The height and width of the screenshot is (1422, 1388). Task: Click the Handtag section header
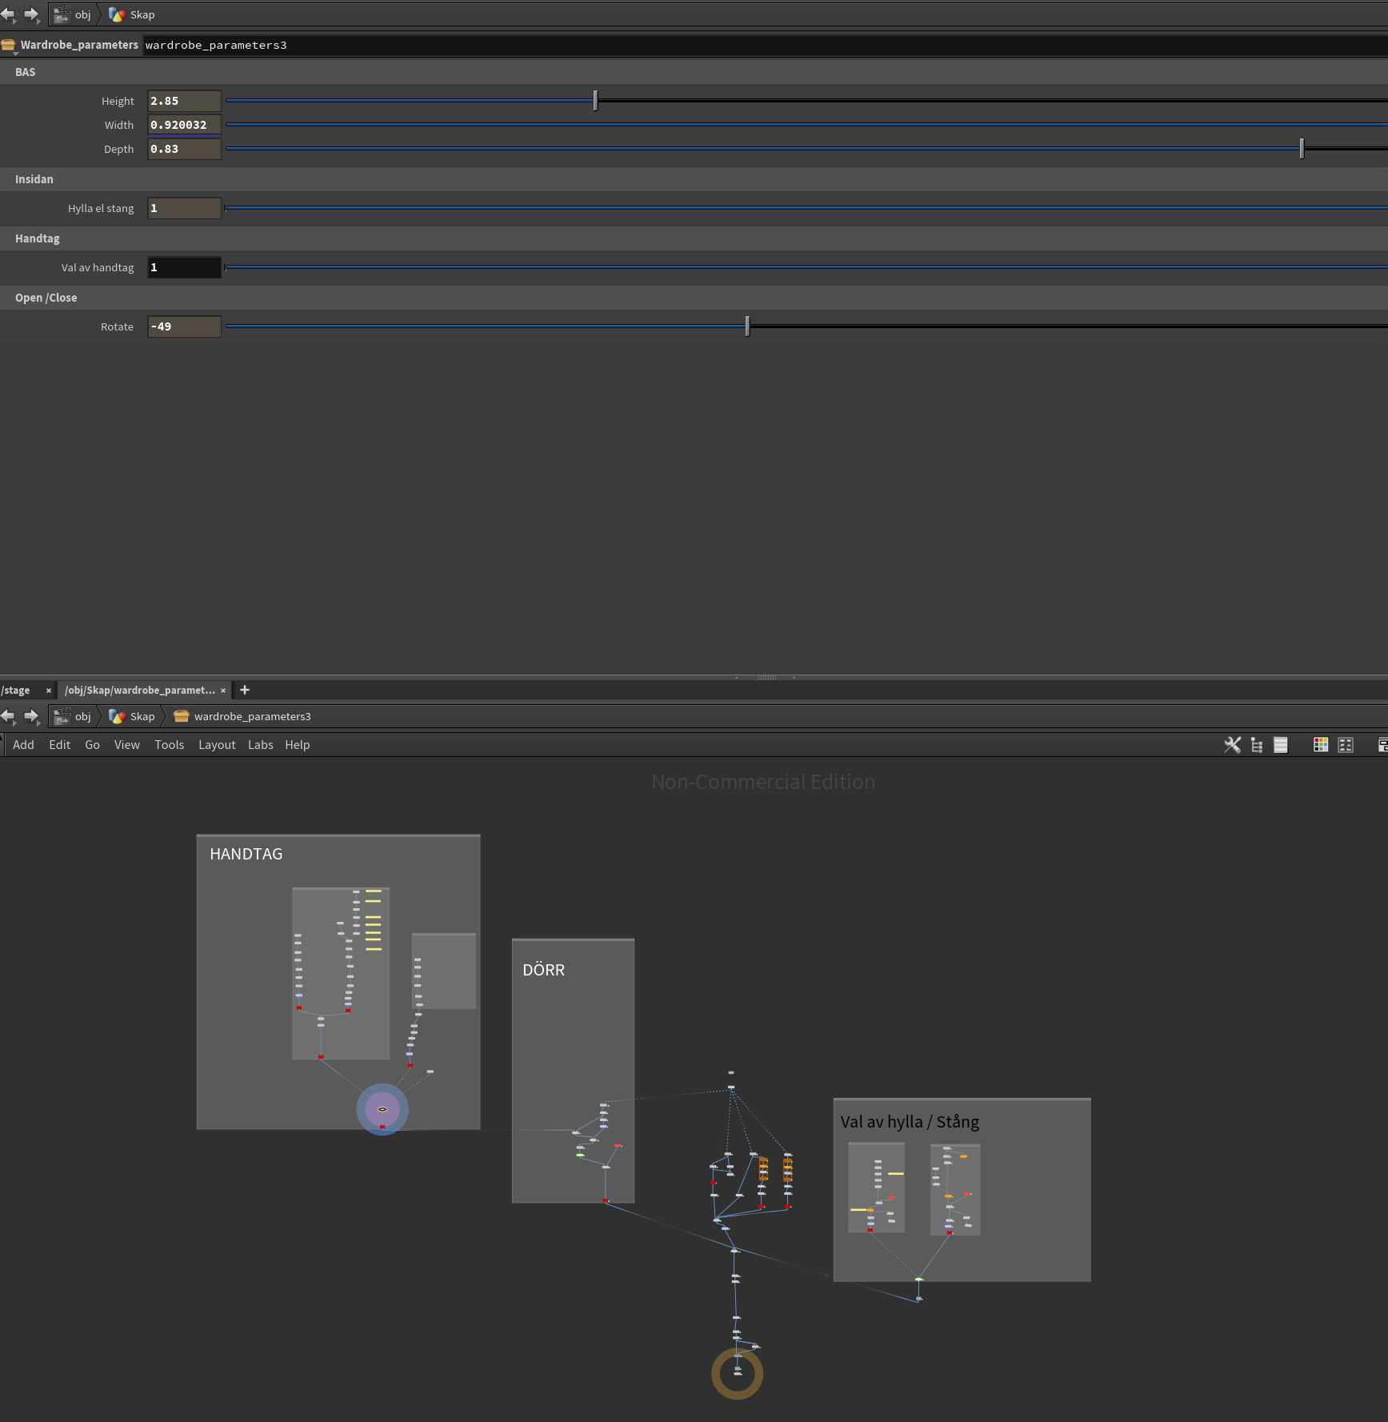pos(694,238)
